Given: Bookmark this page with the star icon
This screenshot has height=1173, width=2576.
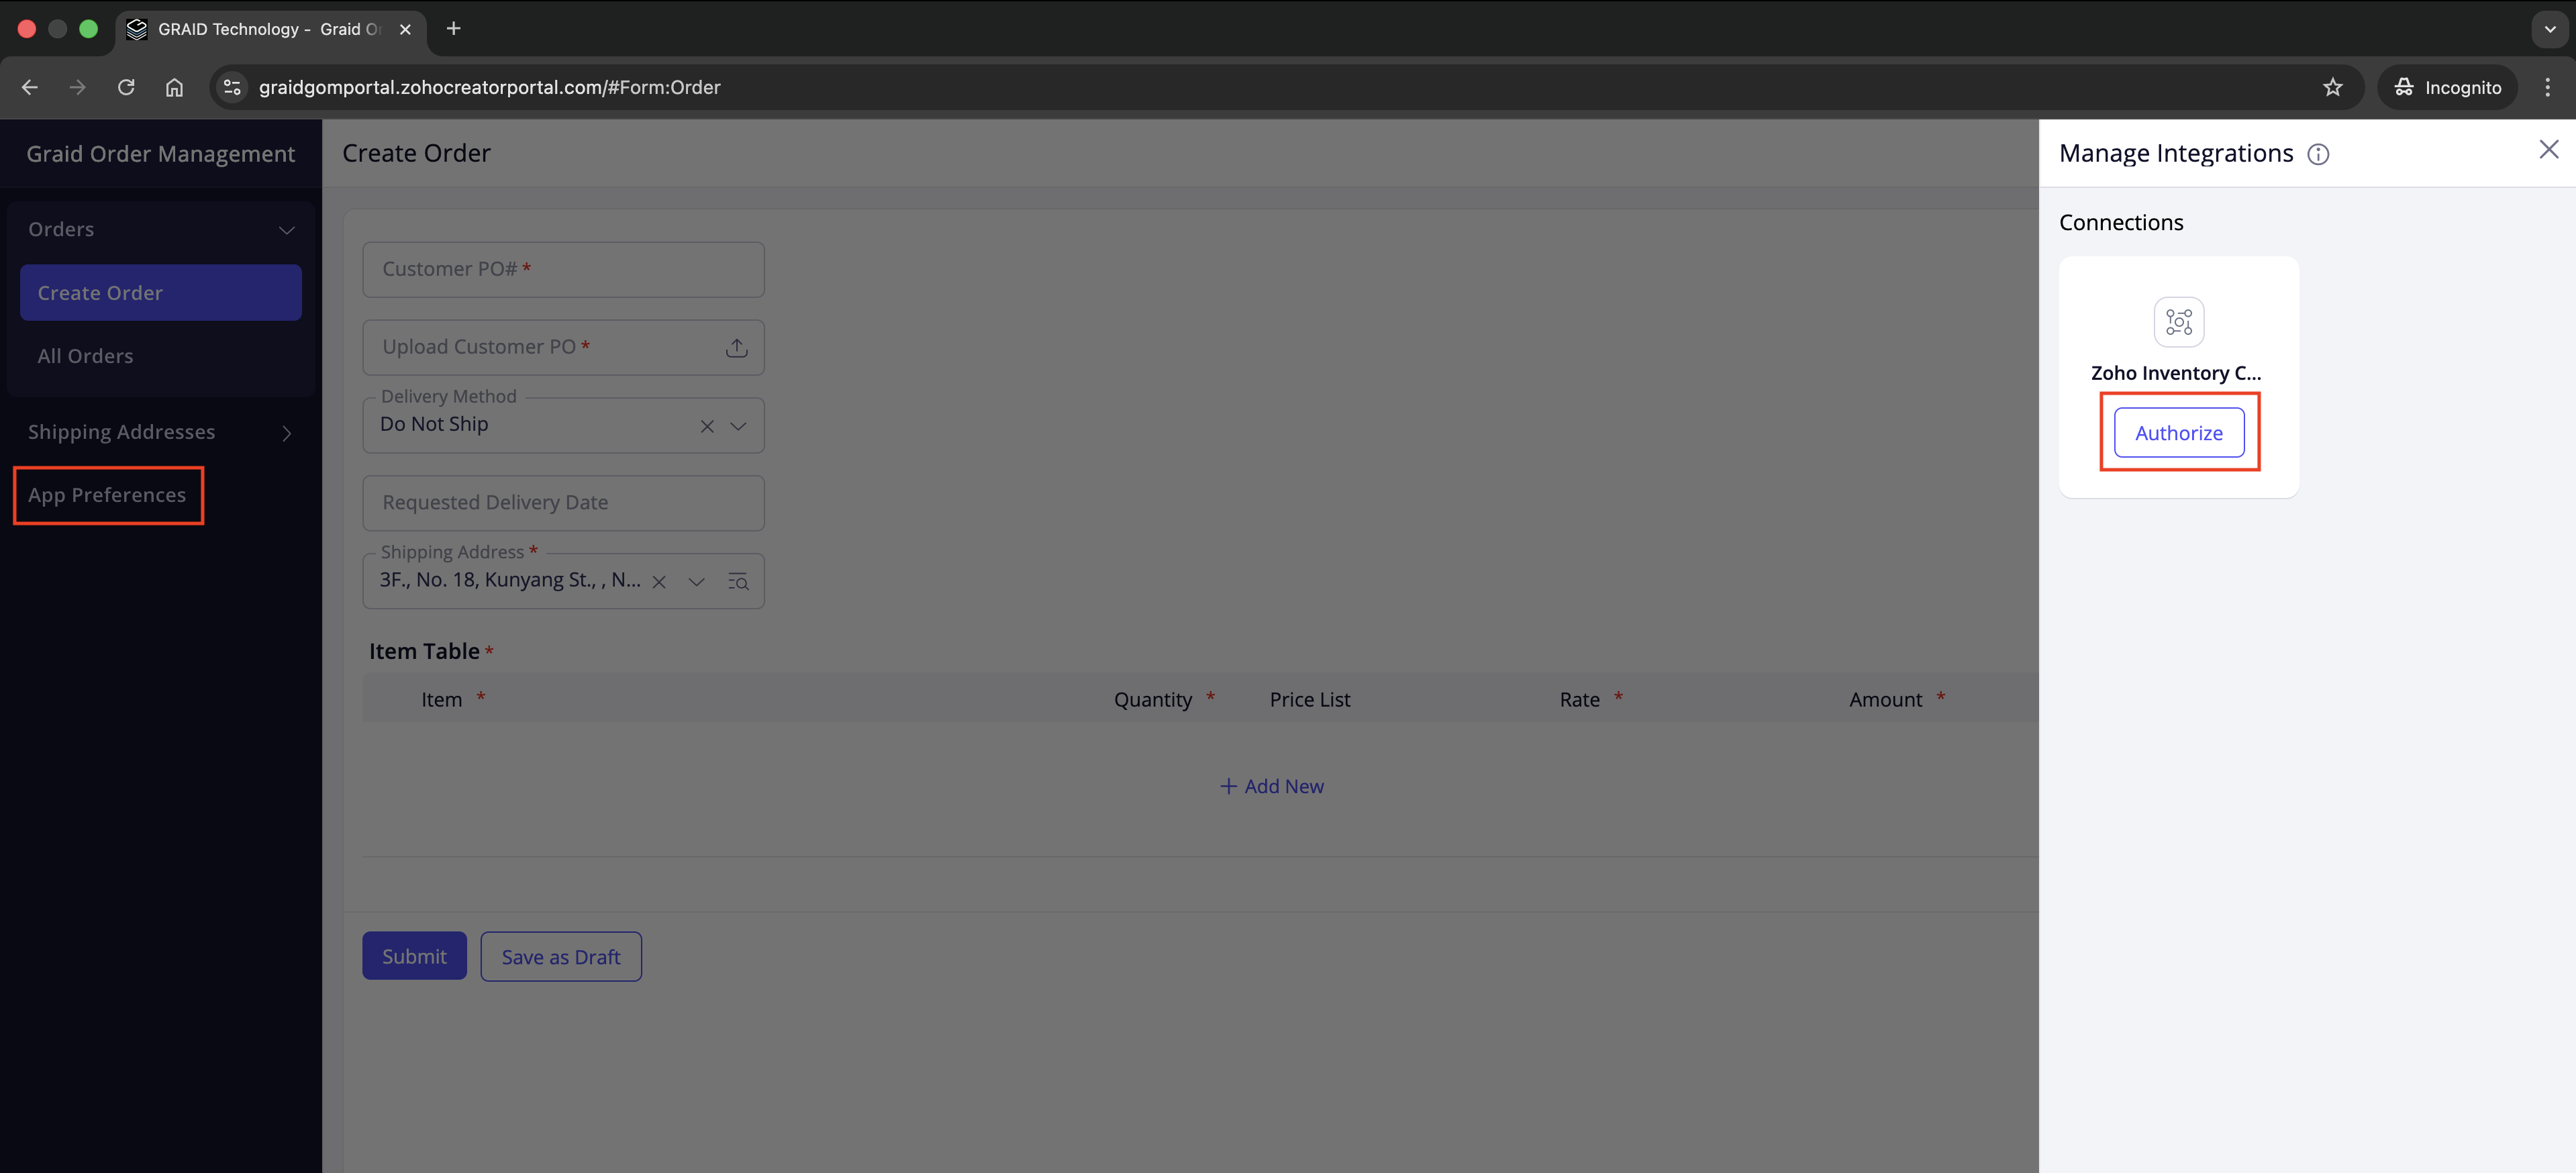Looking at the screenshot, I should coord(2332,87).
